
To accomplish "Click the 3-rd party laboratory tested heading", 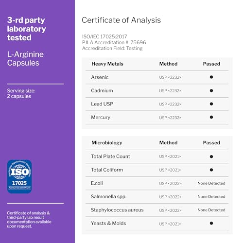I will pyautogui.click(x=26, y=29).
